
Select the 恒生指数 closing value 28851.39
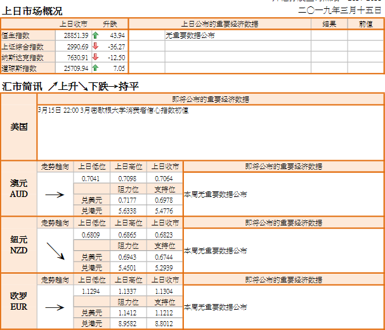[76, 35]
